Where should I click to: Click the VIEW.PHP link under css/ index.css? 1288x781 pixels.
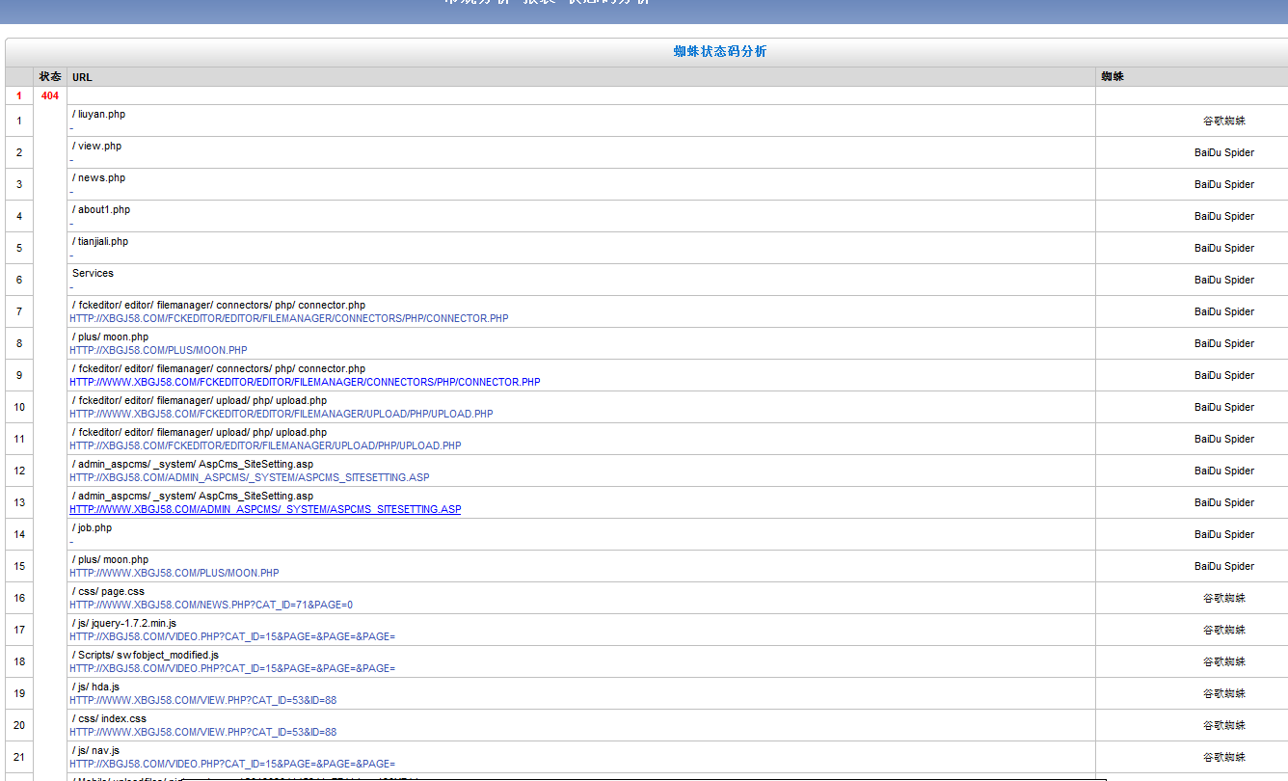(x=202, y=733)
